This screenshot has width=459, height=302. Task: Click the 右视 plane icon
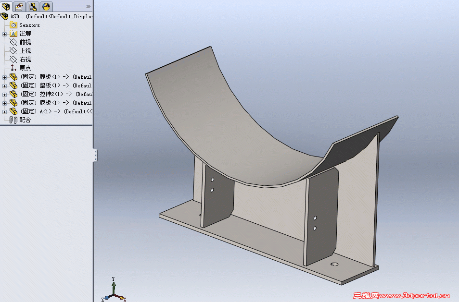[13, 59]
